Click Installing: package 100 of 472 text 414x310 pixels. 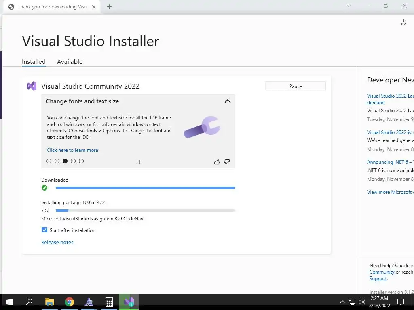[73, 203]
